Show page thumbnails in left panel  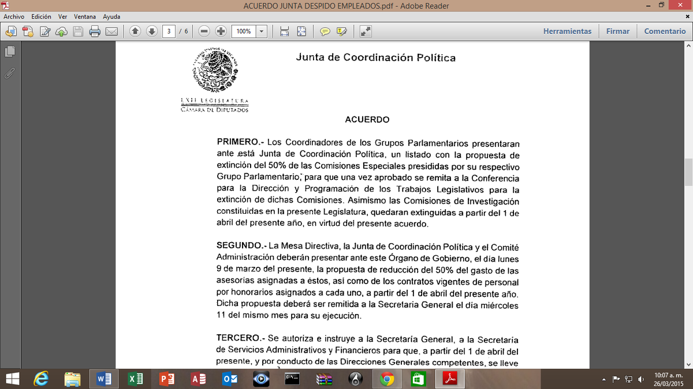coord(9,52)
